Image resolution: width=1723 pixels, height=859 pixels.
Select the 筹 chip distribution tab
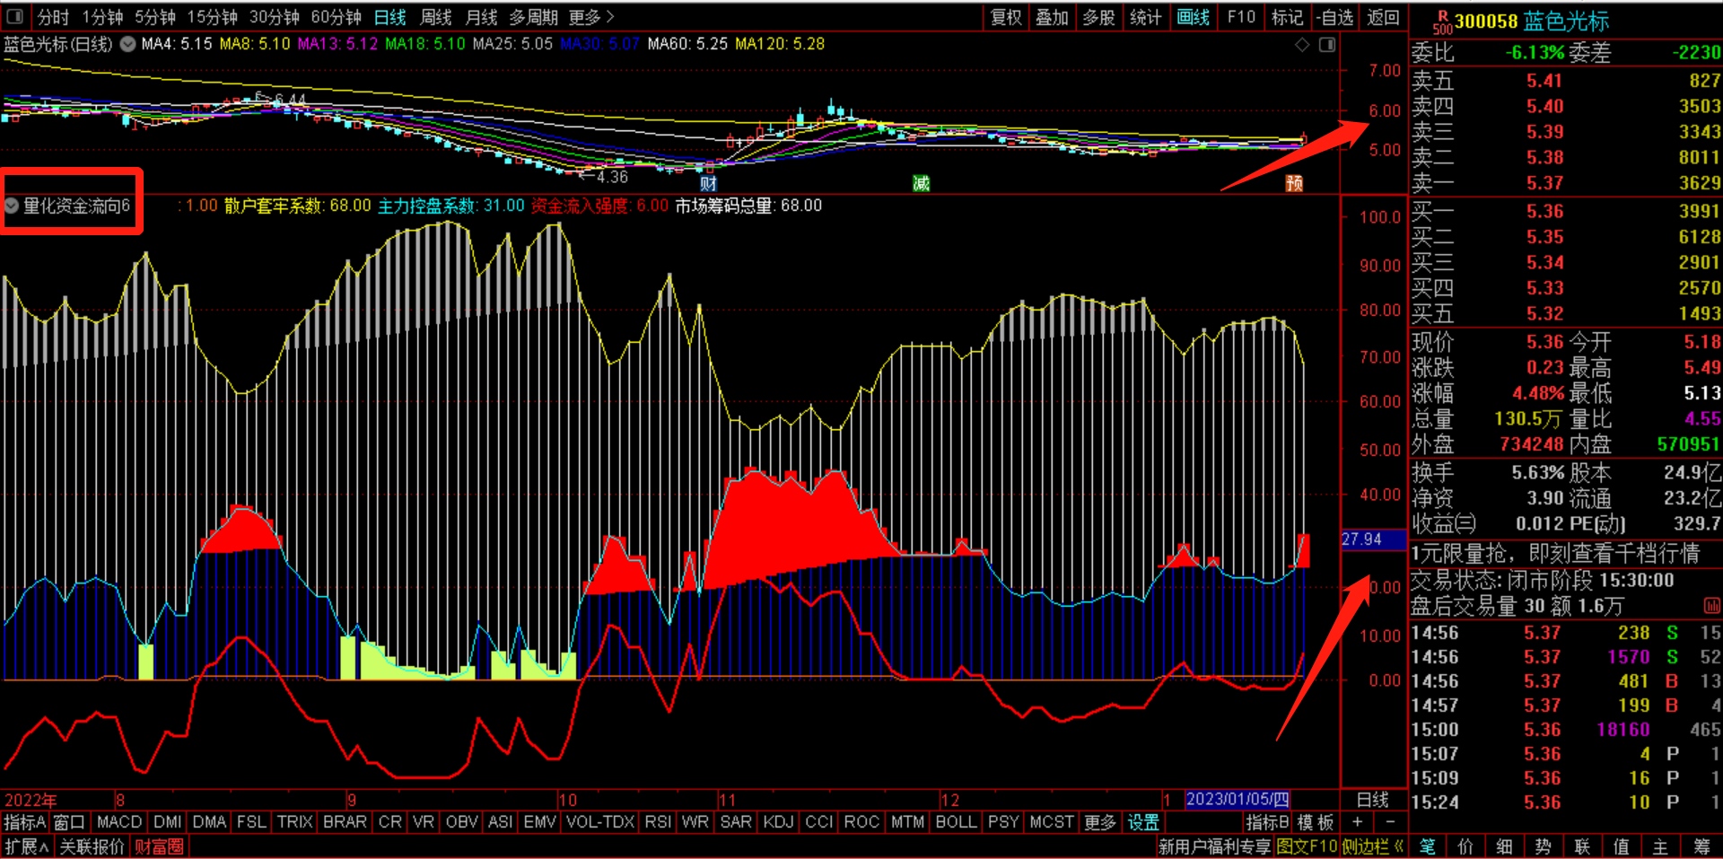[1701, 846]
